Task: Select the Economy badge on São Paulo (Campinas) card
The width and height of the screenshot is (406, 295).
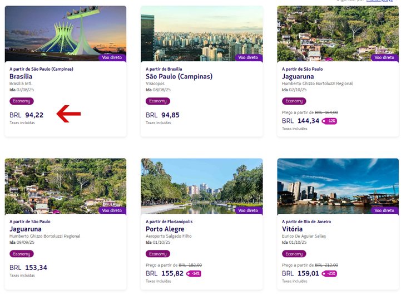Action: [x=158, y=101]
